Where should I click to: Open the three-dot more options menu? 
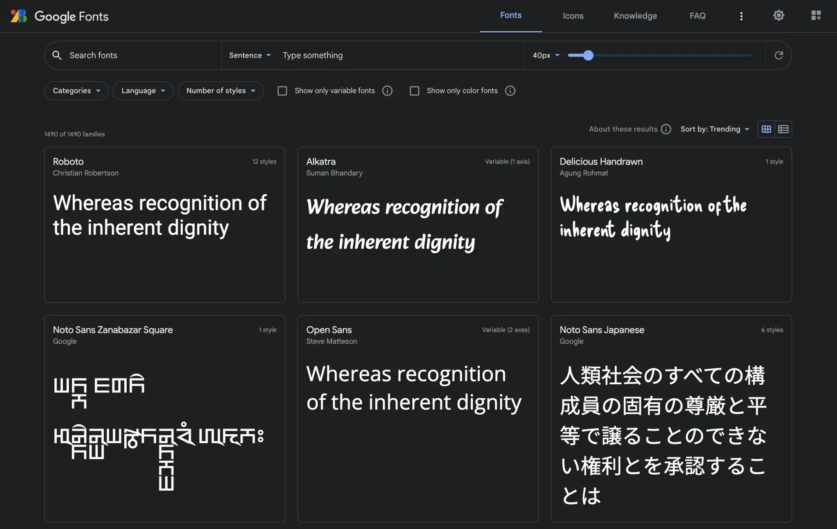click(x=741, y=16)
